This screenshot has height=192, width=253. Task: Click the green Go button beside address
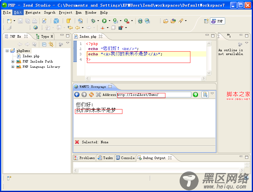(x=195, y=95)
